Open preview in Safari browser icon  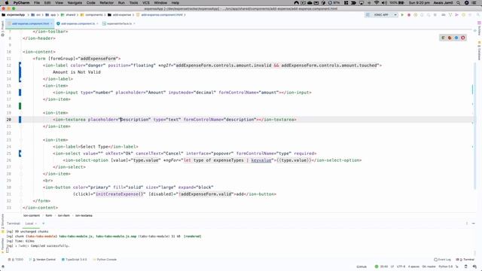(456, 38)
